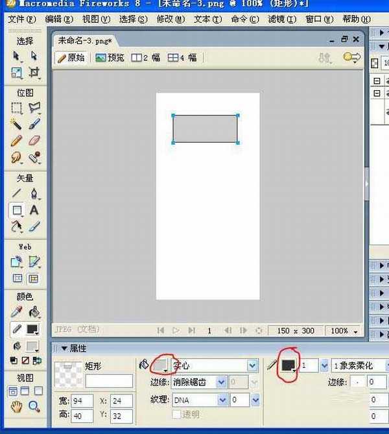This screenshot has width=389, height=434.
Task: Choose the Eyedropper tool
Action: 17,312
